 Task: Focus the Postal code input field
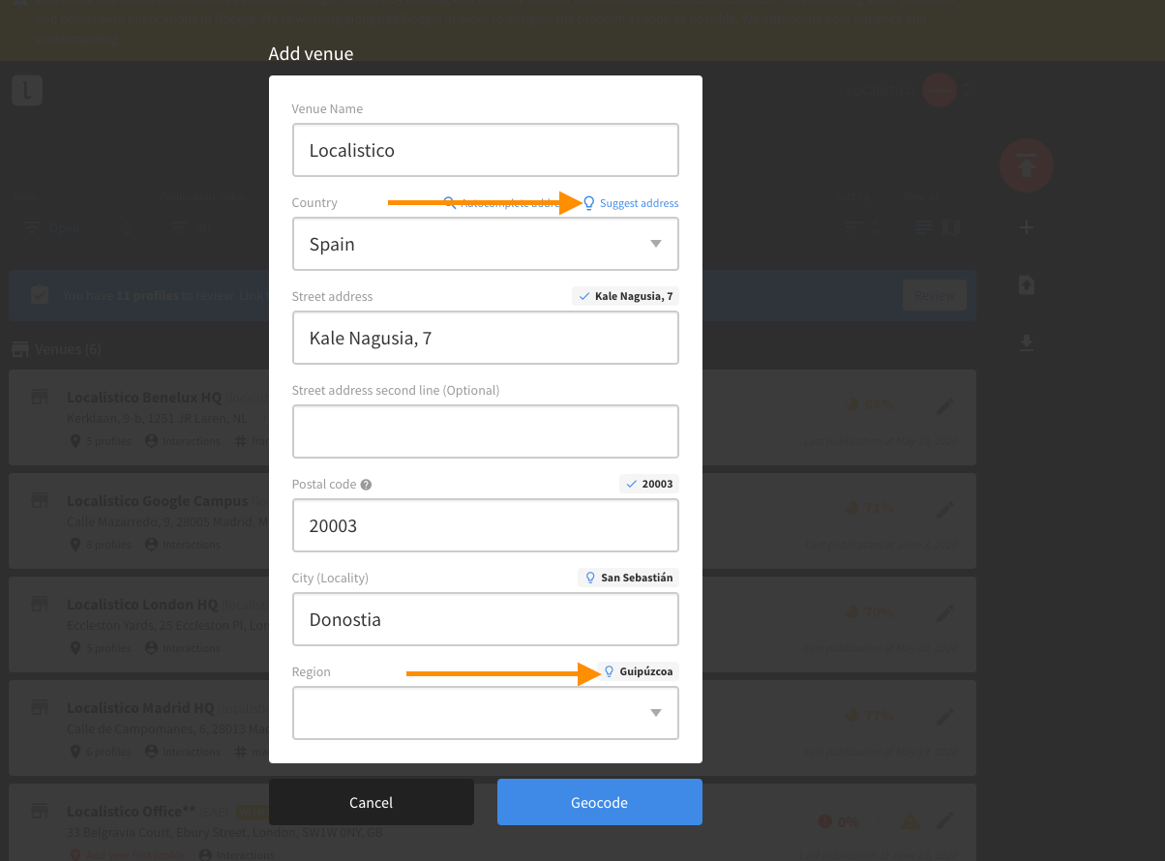[x=486, y=525]
